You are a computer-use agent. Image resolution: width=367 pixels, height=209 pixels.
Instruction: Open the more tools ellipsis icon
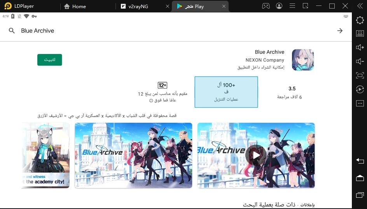360,103
